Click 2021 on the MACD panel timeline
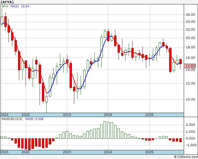 (5, 152)
